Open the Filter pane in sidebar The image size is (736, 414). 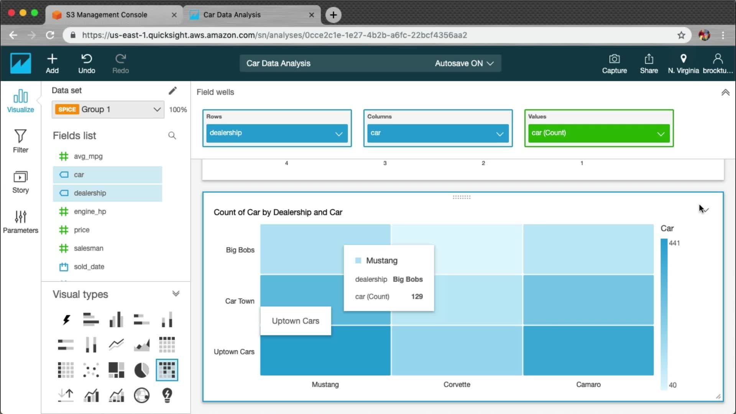20,141
